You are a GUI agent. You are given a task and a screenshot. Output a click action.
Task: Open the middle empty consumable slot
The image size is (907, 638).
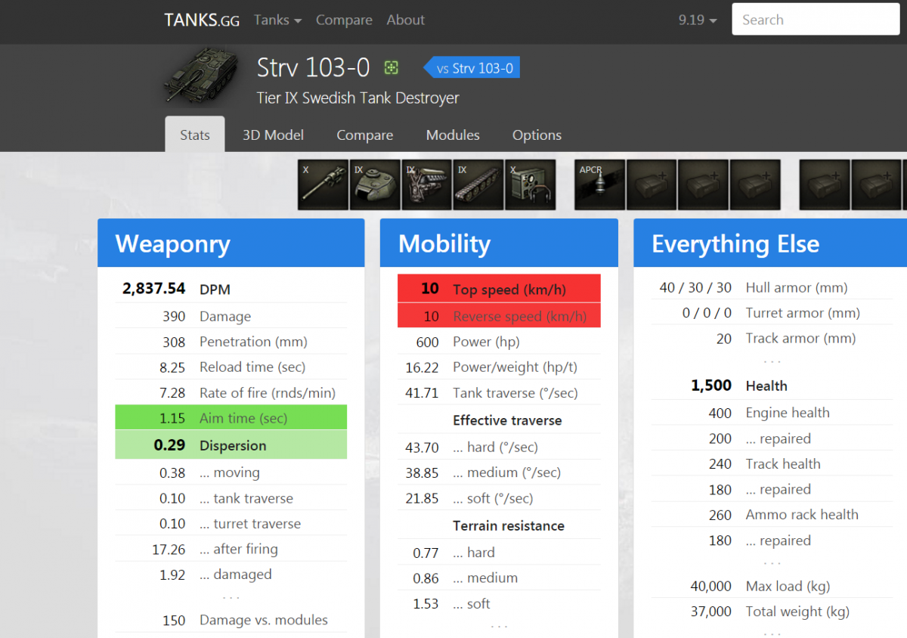704,184
